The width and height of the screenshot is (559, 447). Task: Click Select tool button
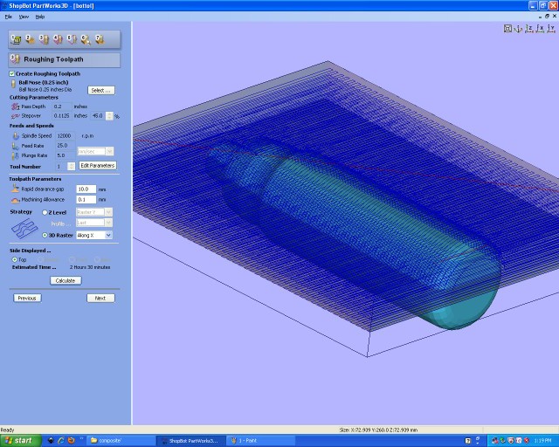point(101,90)
